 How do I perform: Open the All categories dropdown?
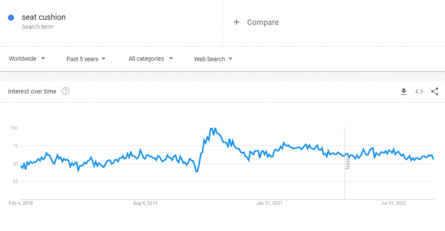coord(150,59)
